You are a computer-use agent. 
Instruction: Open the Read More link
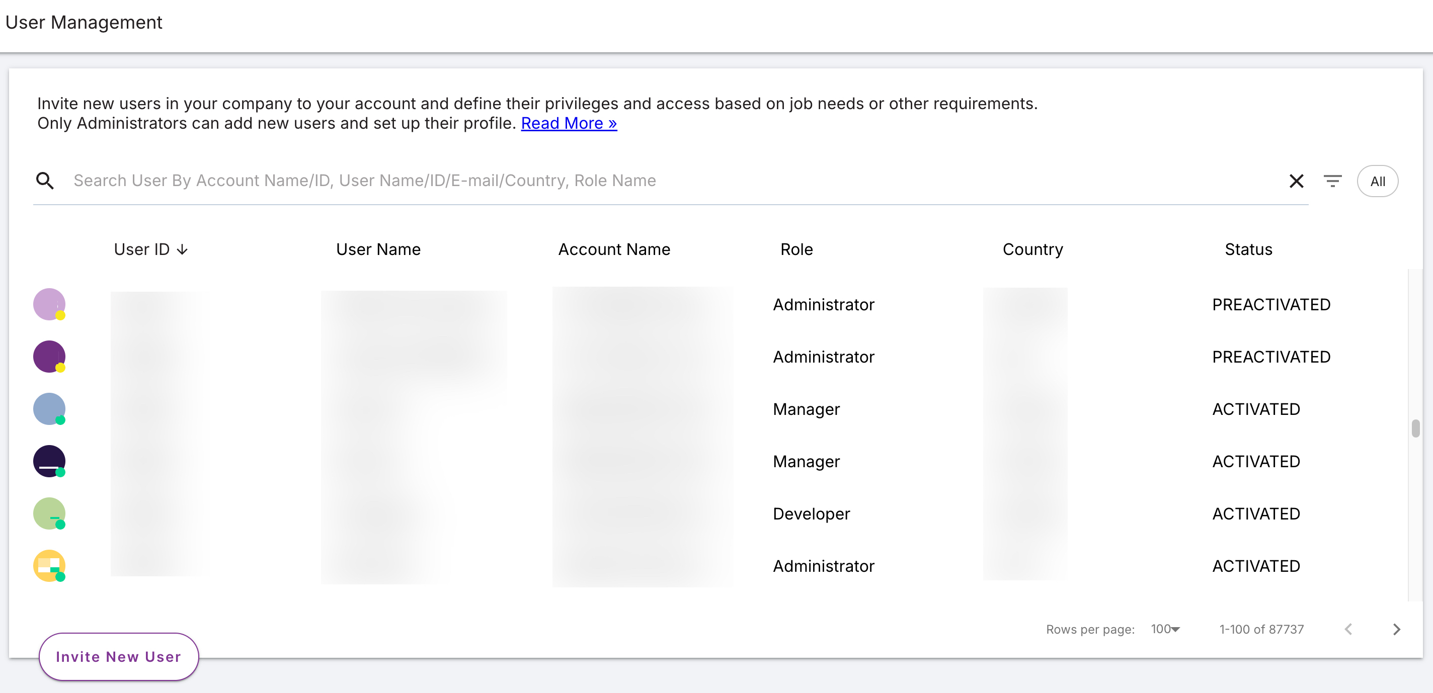coord(569,123)
